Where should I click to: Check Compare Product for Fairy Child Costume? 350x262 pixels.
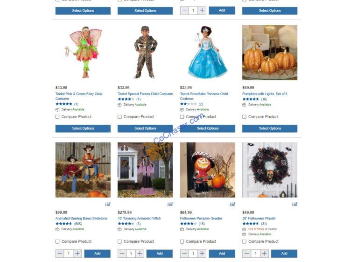pos(57,117)
